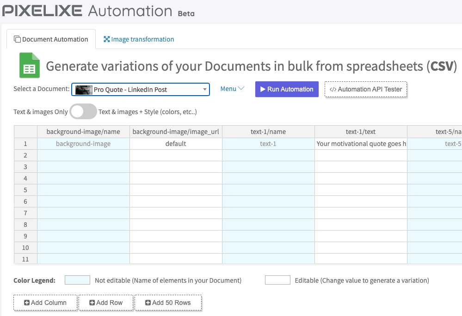462x316 pixels.
Task: Click the Add Row button
Action: coord(106,303)
